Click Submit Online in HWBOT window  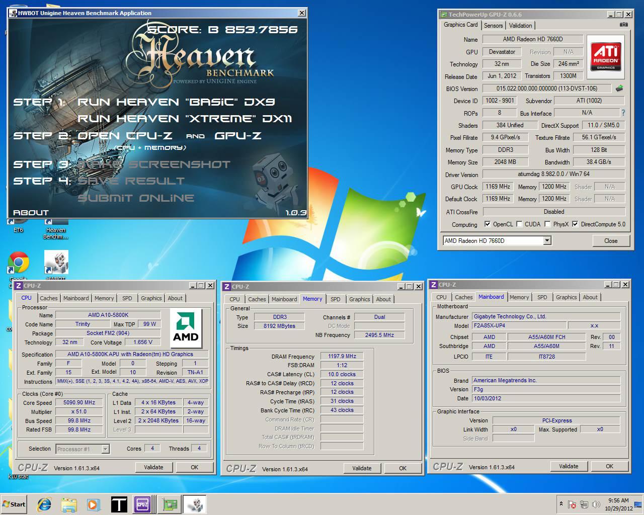pyautogui.click(x=136, y=198)
